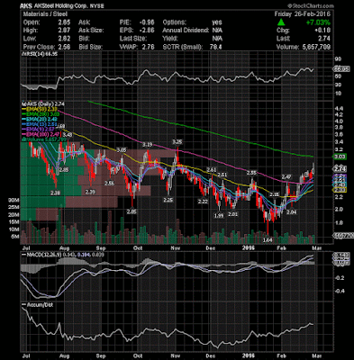Click the SCTR (Small) value 78.4
This screenshot has width=354, height=360.
tap(216, 47)
